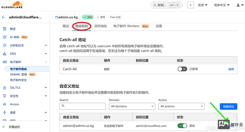Open the 简体中文 language dropdown
This screenshot has width=245, height=132.
pyautogui.click(x=222, y=5)
